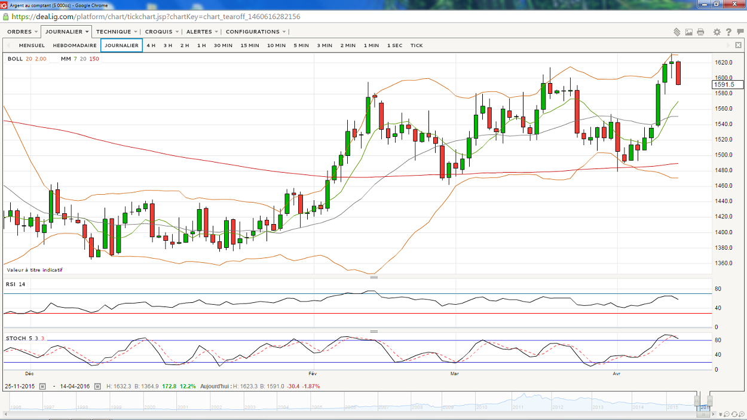Open end date calendar picker
747x420 pixels.
(x=97, y=387)
